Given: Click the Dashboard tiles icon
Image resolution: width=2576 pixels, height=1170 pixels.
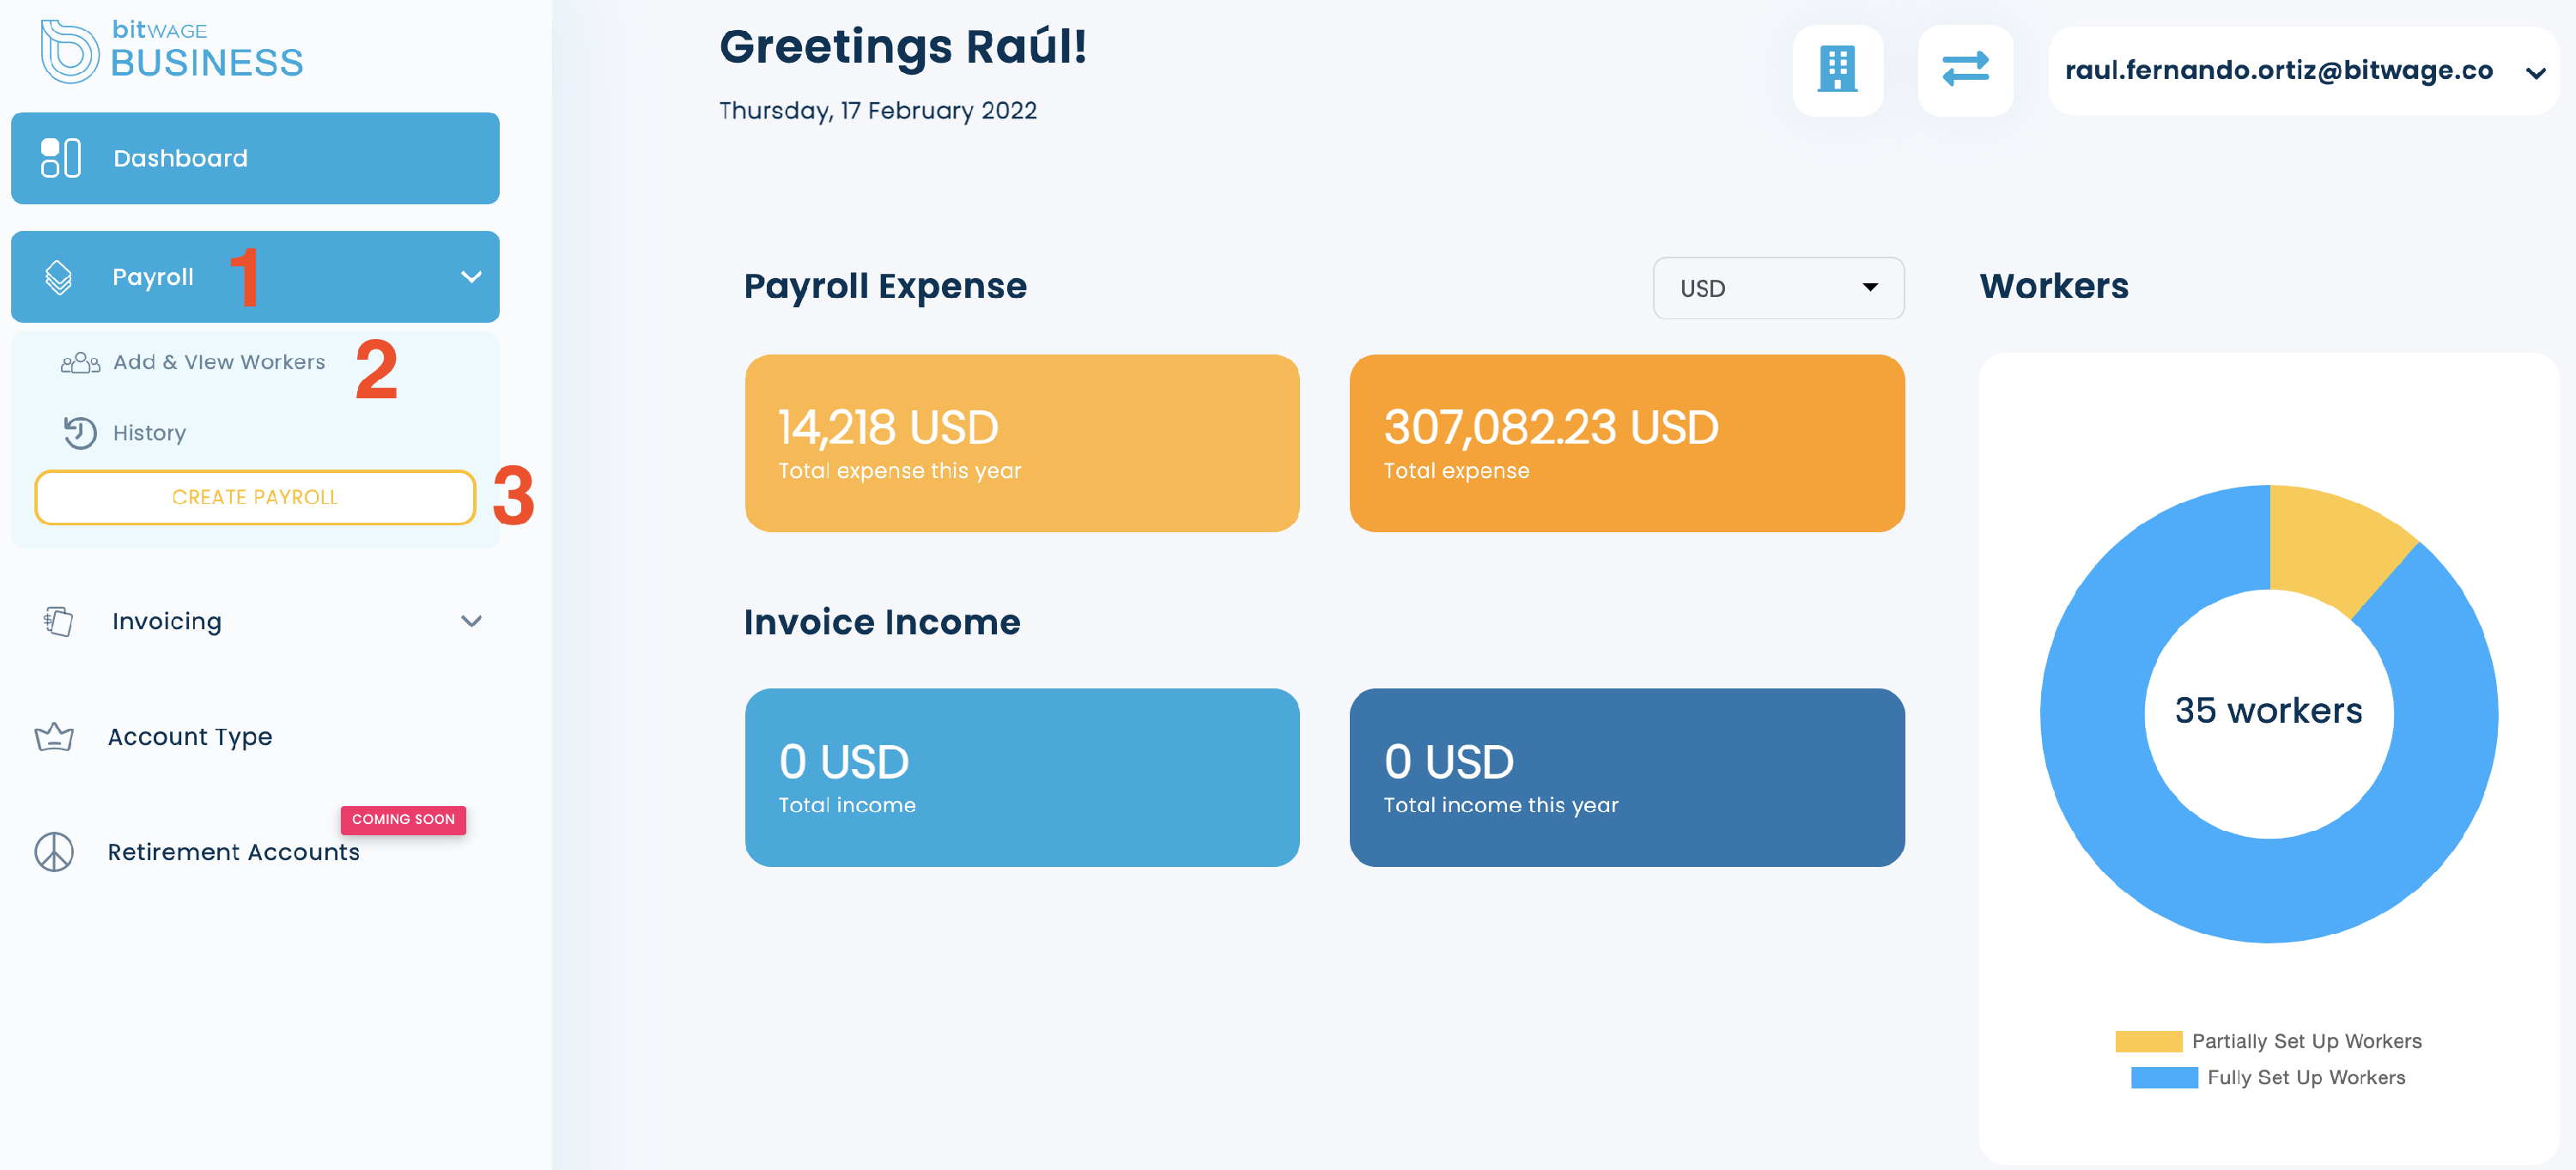Looking at the screenshot, I should point(60,158).
